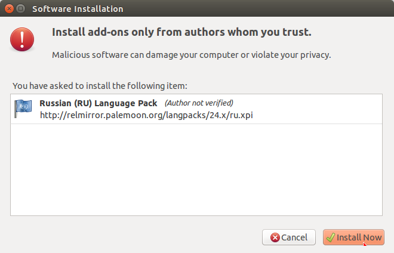Click the trust authors warning heading

point(181,32)
